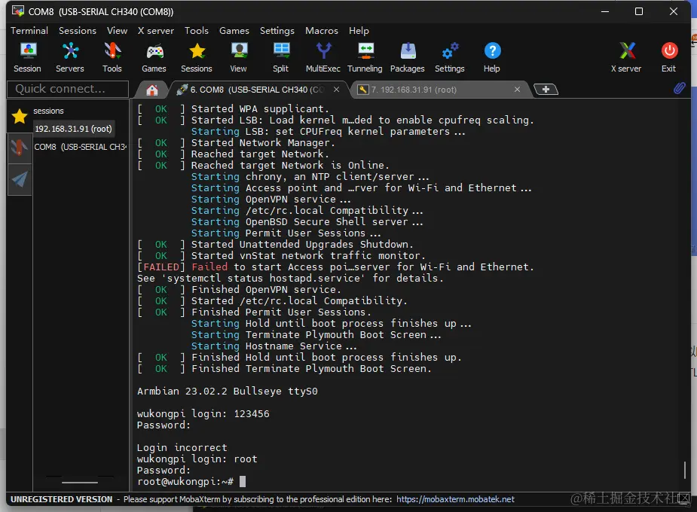The width and height of the screenshot is (697, 512).
Task: Select the star sessions sidebar icon
Action: click(x=19, y=115)
